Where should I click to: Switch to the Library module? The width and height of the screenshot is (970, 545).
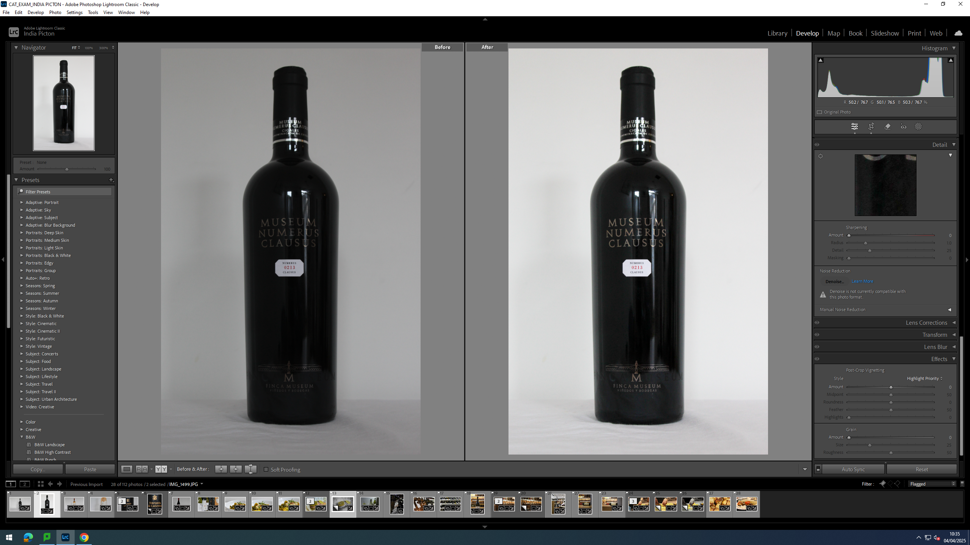777,33
